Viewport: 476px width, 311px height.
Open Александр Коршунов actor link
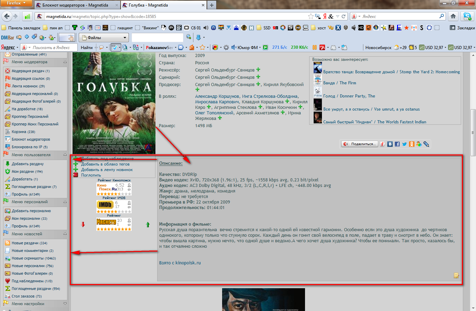[217, 96]
